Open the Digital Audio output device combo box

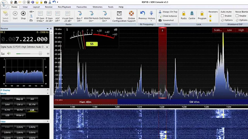[x=25, y=47]
